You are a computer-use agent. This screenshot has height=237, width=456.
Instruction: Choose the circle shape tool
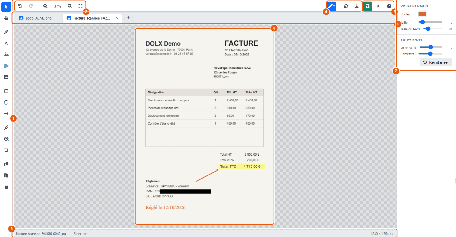click(x=6, y=103)
